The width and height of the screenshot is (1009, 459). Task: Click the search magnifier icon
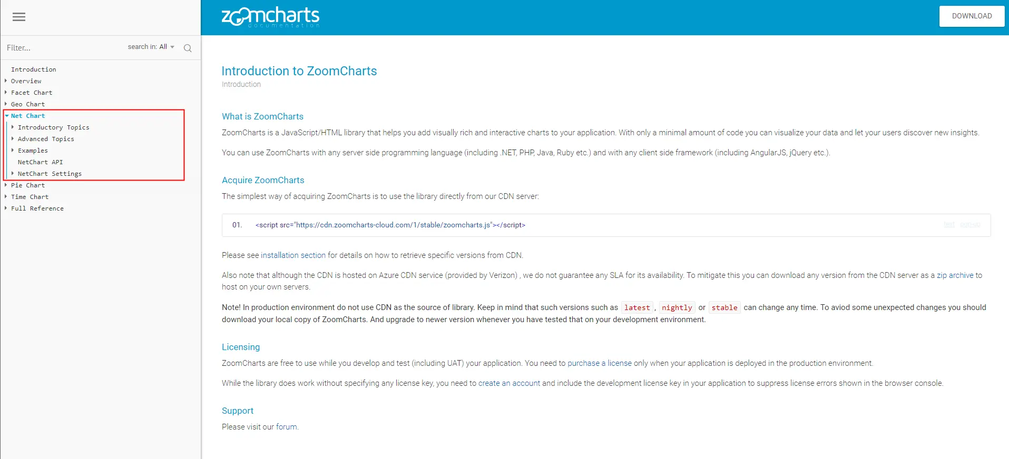[x=188, y=48]
